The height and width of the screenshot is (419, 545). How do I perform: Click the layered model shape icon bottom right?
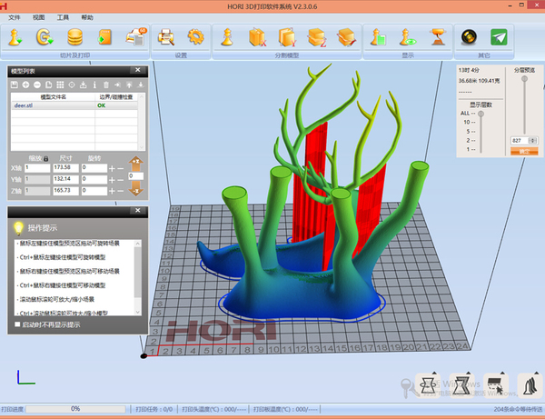(x=530, y=386)
